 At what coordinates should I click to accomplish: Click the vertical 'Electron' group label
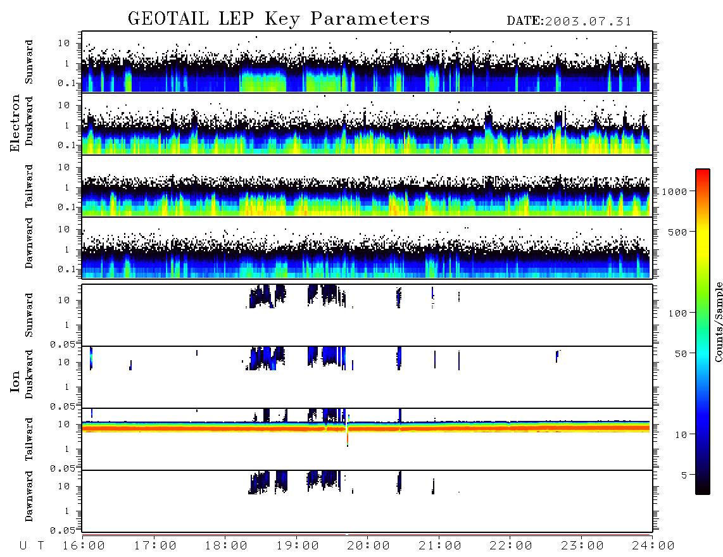pos(15,123)
